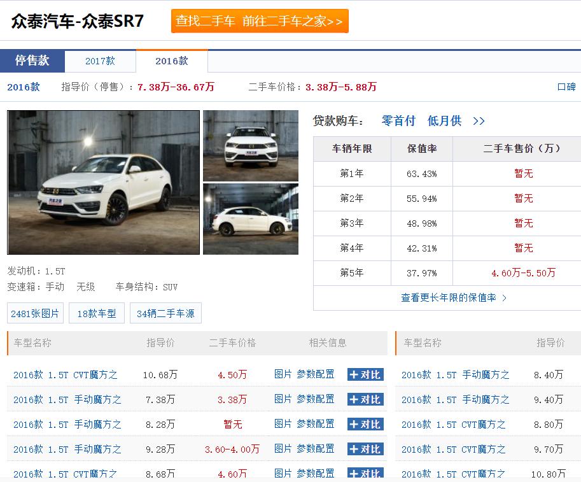Click the +对比 icon on the 9.28万 row

tap(365, 449)
